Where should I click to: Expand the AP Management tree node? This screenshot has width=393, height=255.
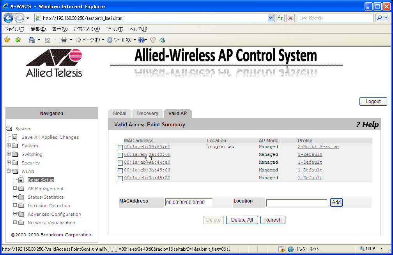point(15,189)
